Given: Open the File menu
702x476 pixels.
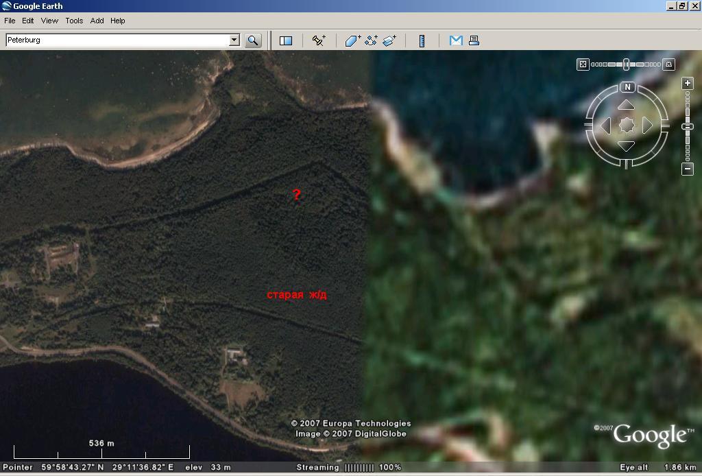Looking at the screenshot, I should point(10,21).
